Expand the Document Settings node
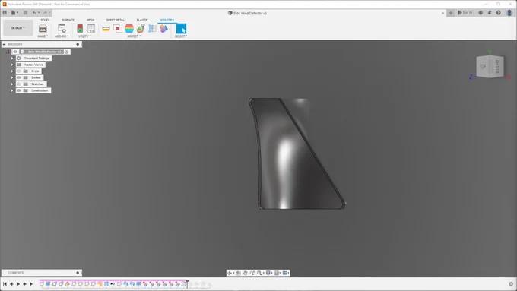Image resolution: width=517 pixels, height=291 pixels. (x=12, y=59)
